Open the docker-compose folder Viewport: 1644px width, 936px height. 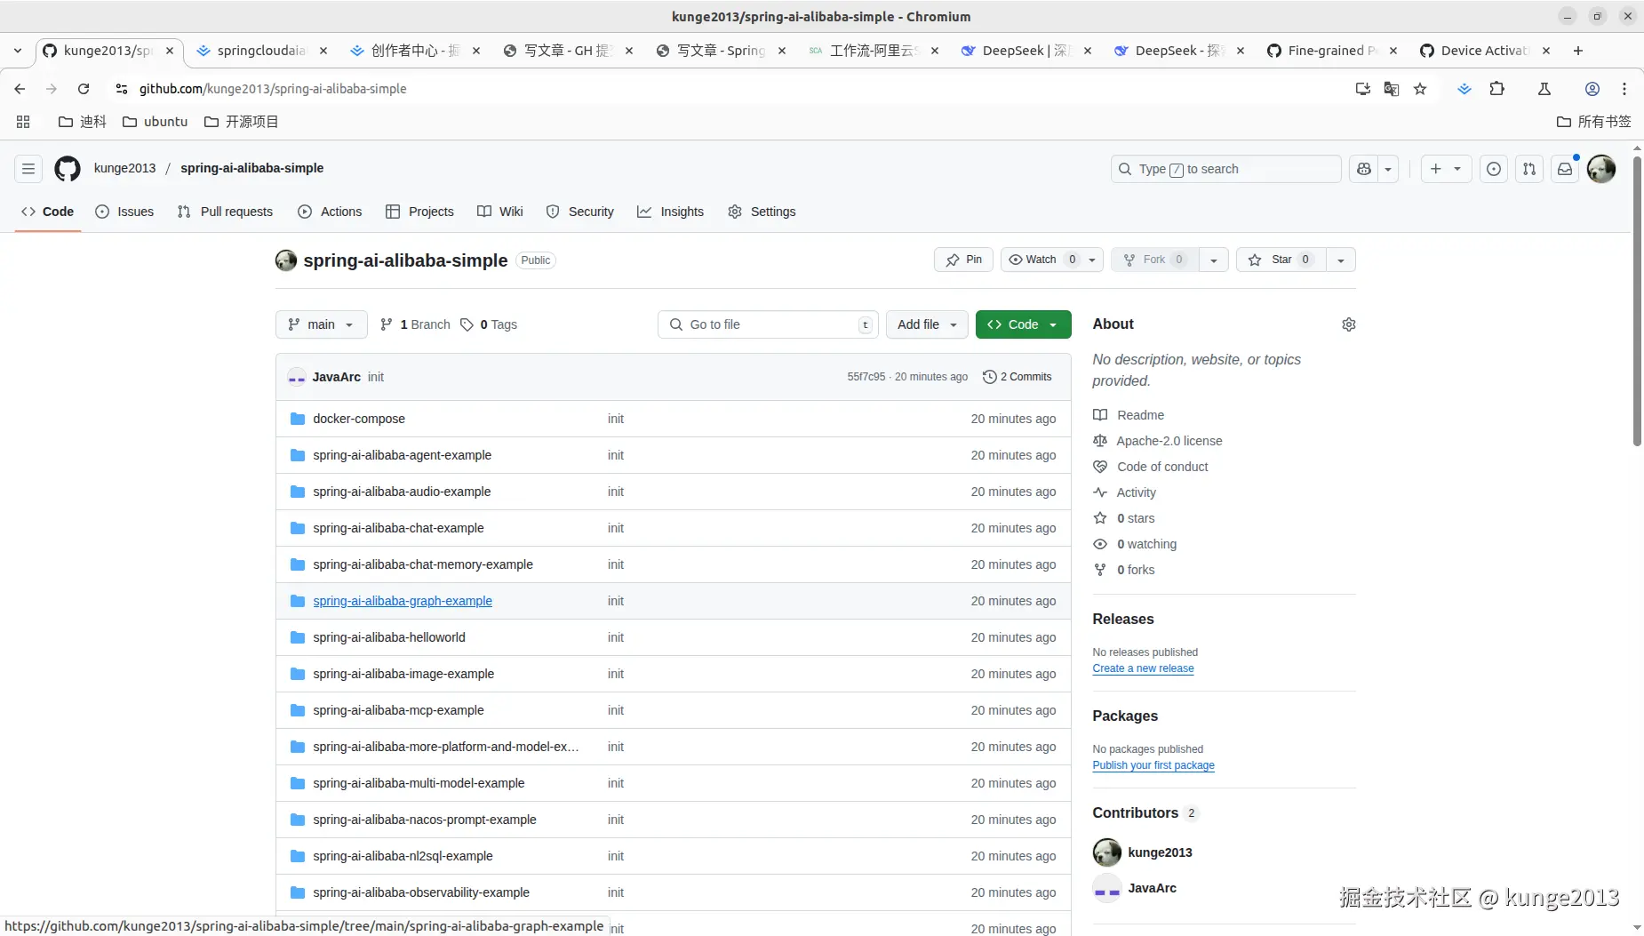pyautogui.click(x=359, y=419)
